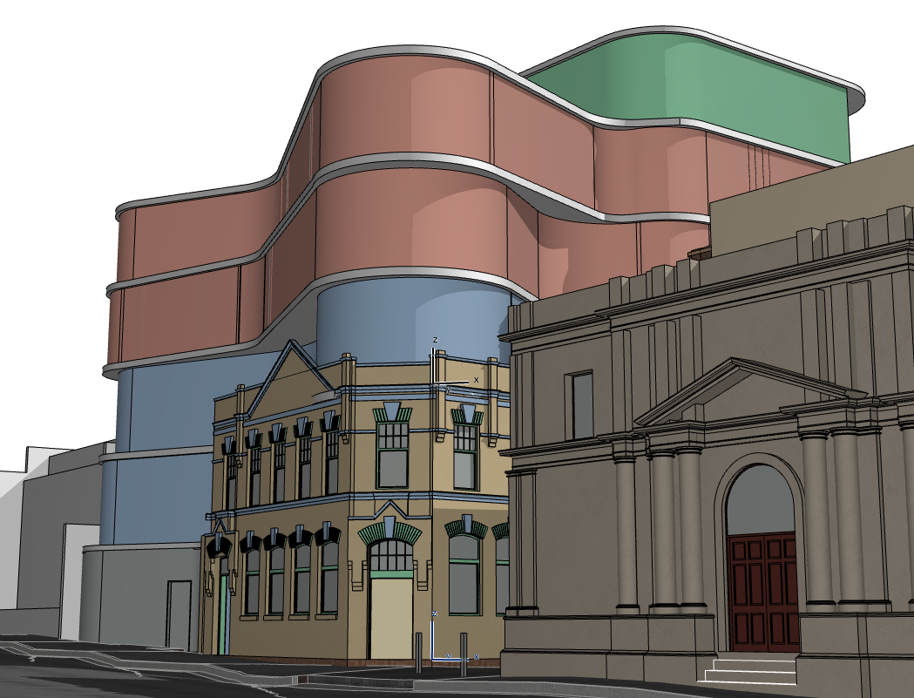This screenshot has width=914, height=698.
Task: Select the blue cylindrical tower volume
Action: [x=413, y=320]
